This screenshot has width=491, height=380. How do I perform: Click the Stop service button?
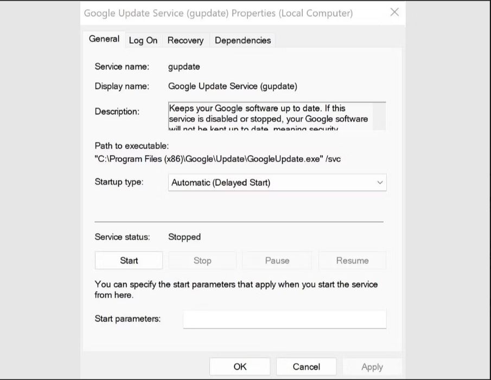point(202,261)
